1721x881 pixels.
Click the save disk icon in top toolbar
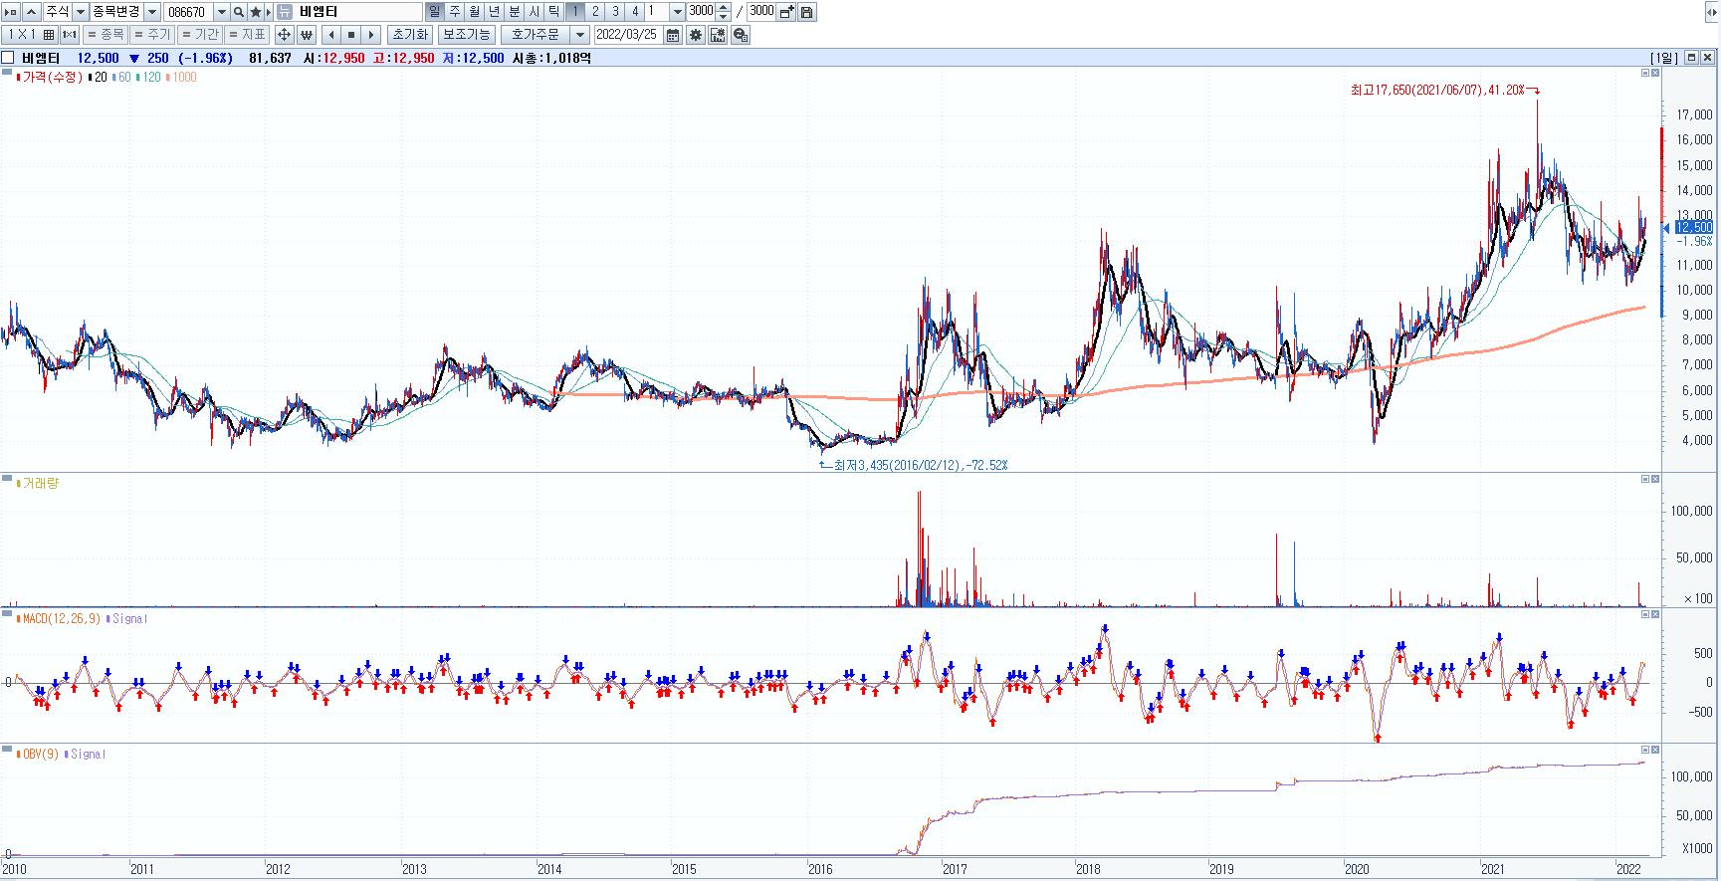807,12
